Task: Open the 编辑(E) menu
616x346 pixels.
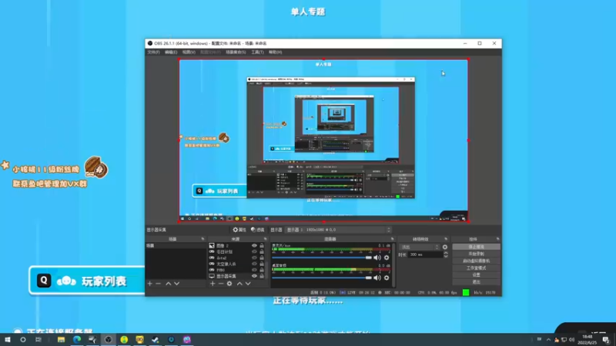Action: pos(171,52)
